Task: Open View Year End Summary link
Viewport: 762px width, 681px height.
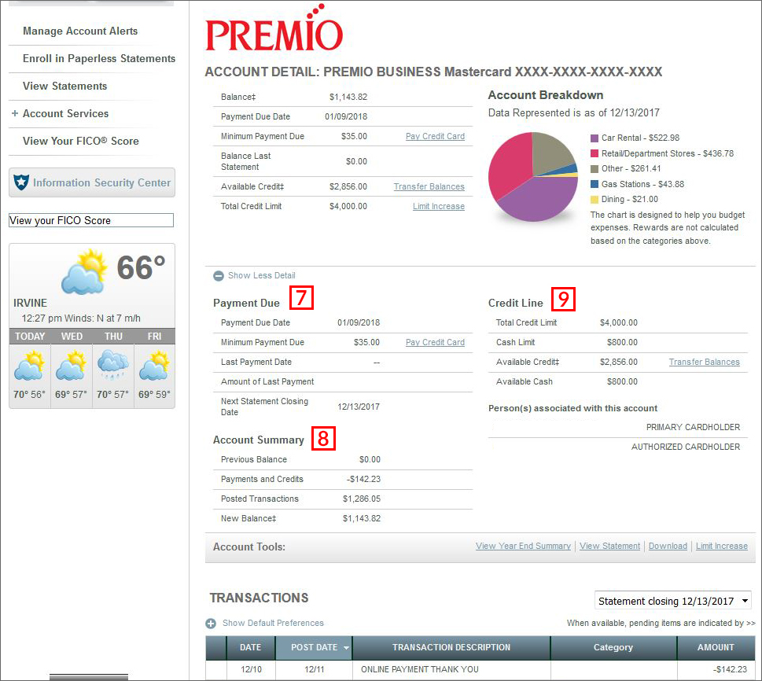Action: click(524, 546)
